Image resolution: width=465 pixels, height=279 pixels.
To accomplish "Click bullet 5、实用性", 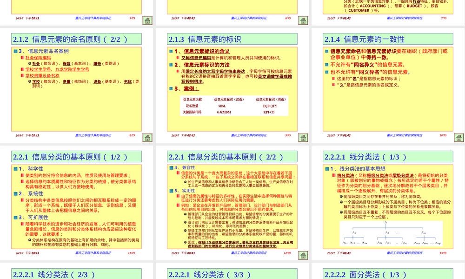I will coord(185,191).
